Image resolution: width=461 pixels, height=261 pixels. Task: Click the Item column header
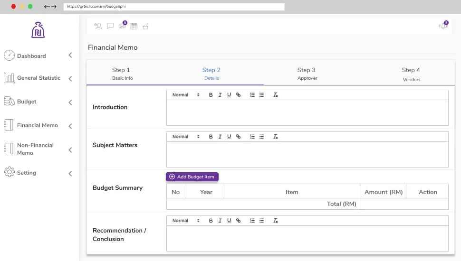click(x=292, y=192)
